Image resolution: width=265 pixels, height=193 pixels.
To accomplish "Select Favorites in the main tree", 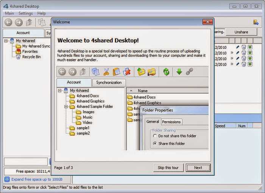I will point(30,51).
